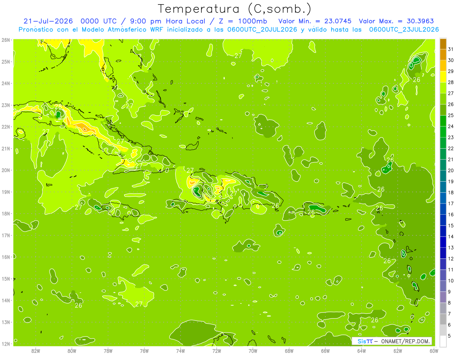Click the 66W longitude label
The width and height of the screenshot is (461, 356).
point(325,351)
